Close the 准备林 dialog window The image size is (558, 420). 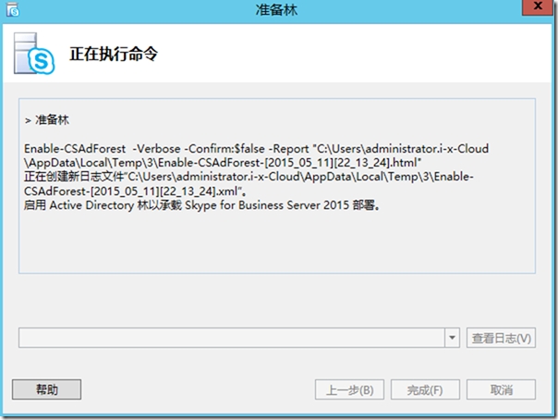pos(538,6)
